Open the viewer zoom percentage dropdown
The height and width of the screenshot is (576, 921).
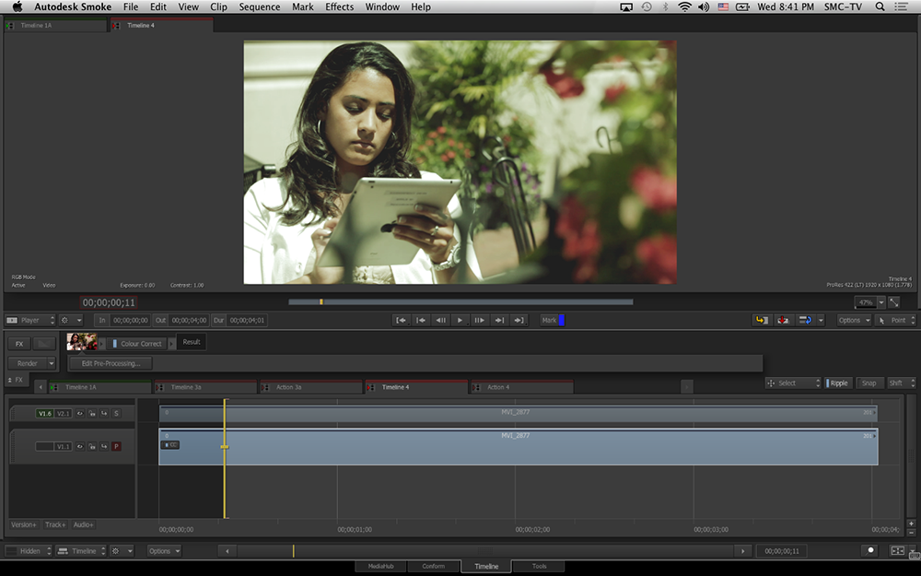pos(880,302)
